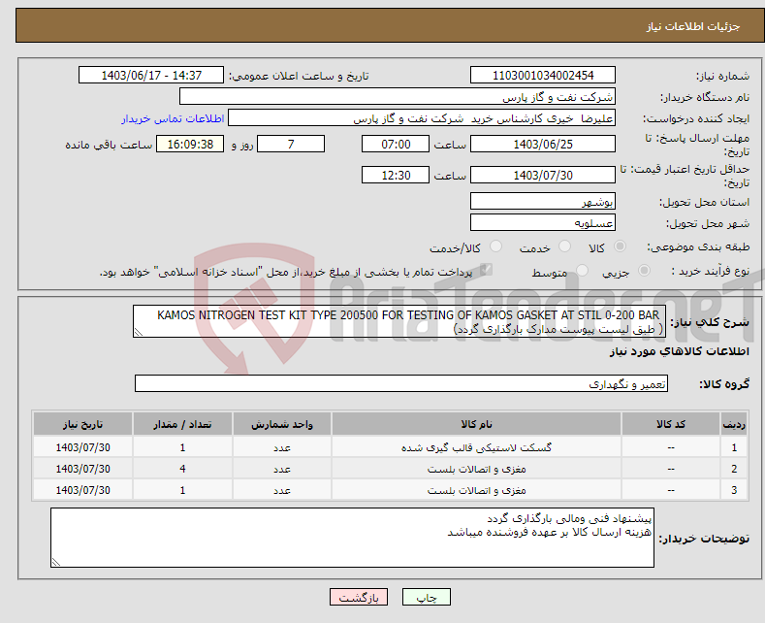Click the goods group field تعمیر و نگهداری

(x=401, y=383)
